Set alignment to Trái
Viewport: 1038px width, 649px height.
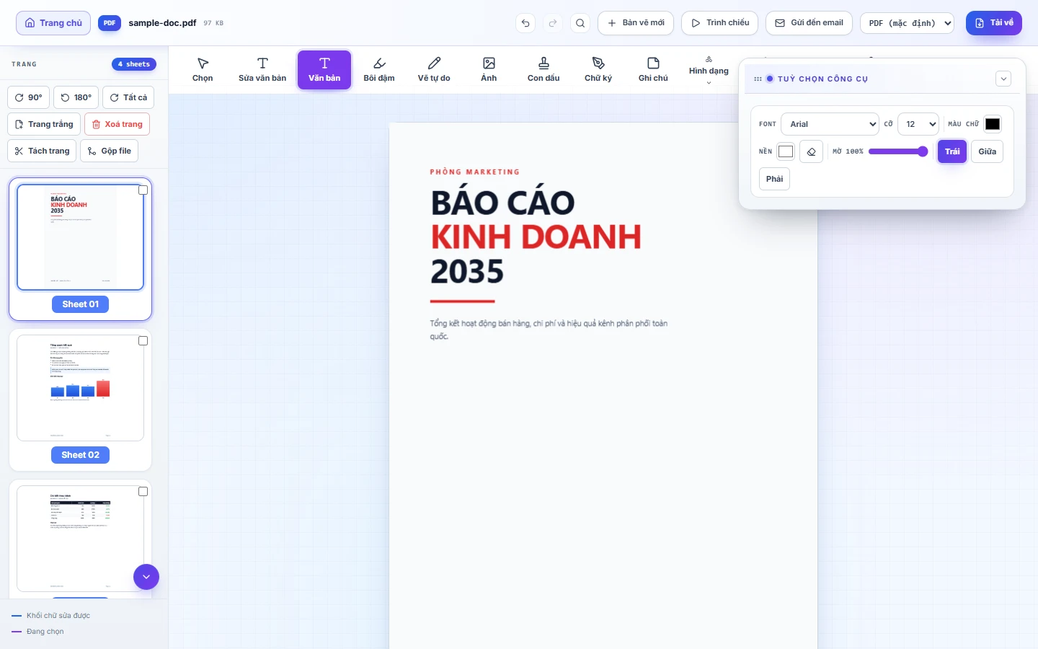pyautogui.click(x=952, y=151)
